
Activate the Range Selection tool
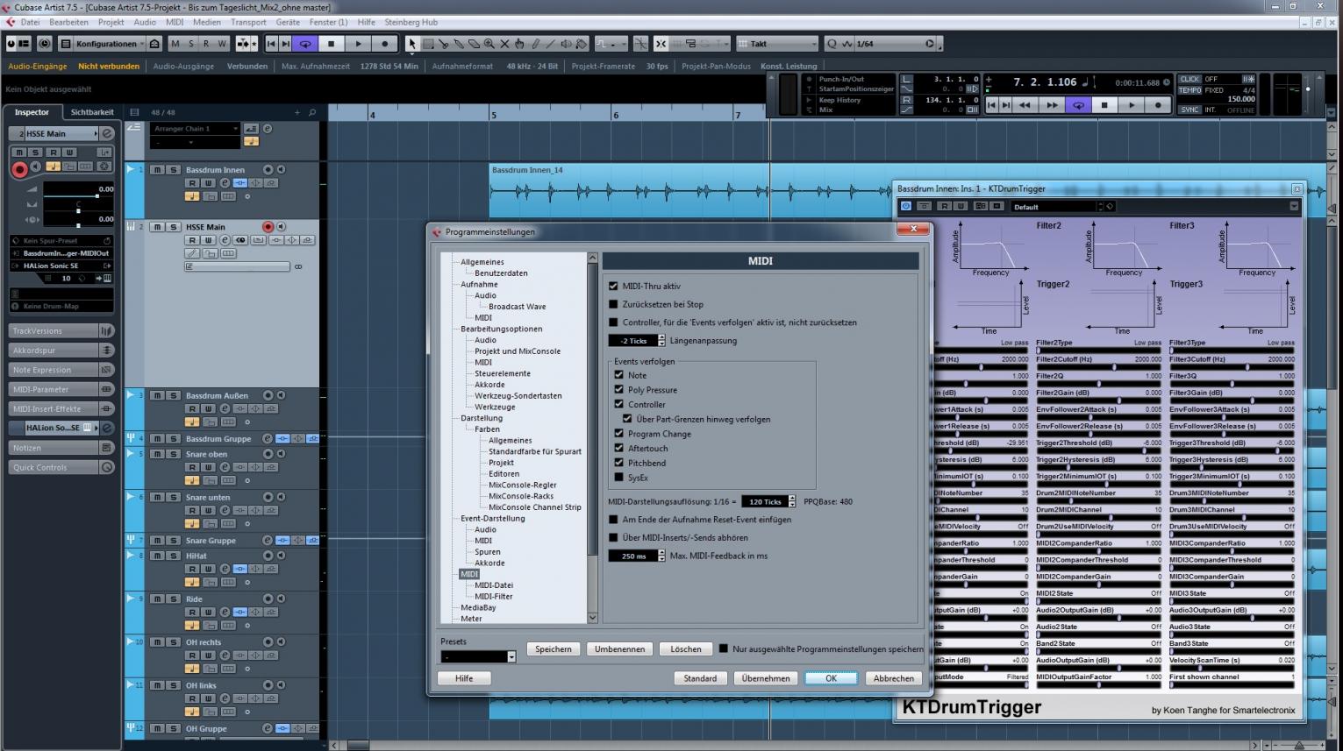pos(428,44)
